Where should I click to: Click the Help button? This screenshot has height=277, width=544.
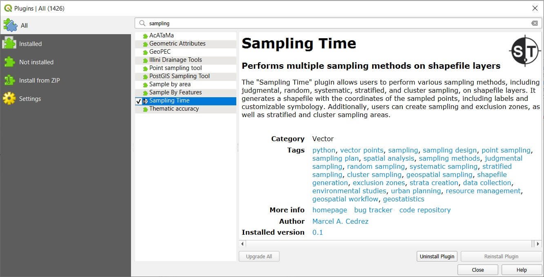click(x=522, y=270)
